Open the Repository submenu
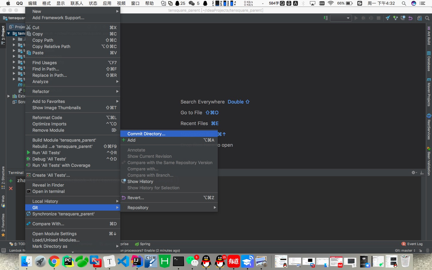 pyautogui.click(x=169, y=208)
